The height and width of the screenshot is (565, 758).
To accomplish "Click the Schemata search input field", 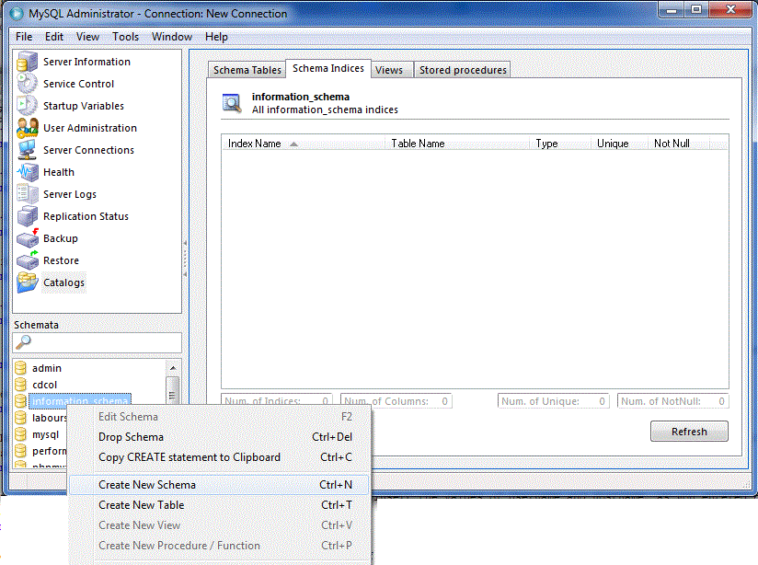I will (98, 342).
